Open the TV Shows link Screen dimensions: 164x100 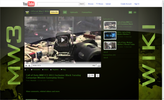[99, 4]
